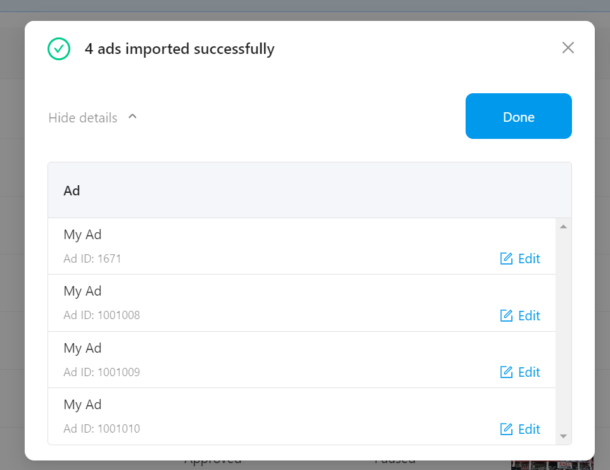Click the pencil icon for Ad ID 1671
610x470 pixels.
(x=506, y=259)
